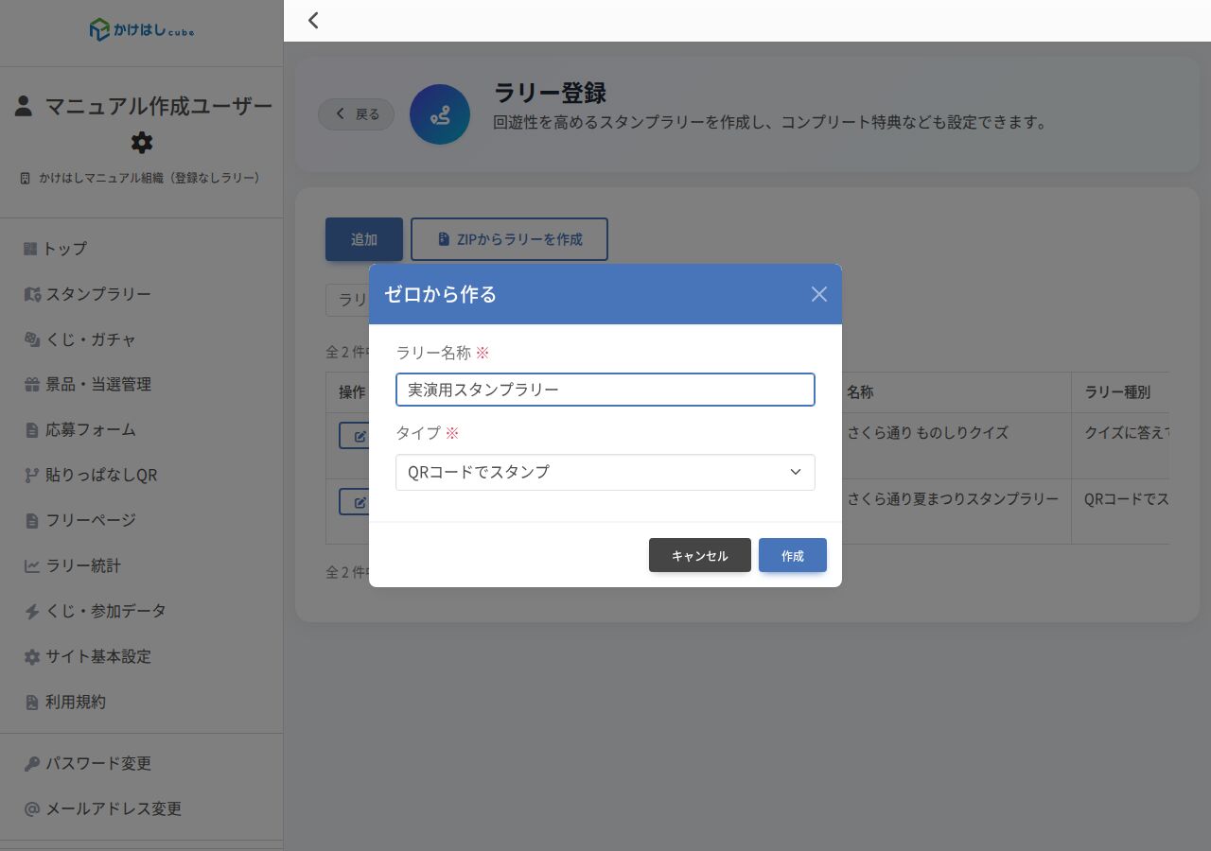Click the マニュアル作成ユーザー name

tap(159, 106)
